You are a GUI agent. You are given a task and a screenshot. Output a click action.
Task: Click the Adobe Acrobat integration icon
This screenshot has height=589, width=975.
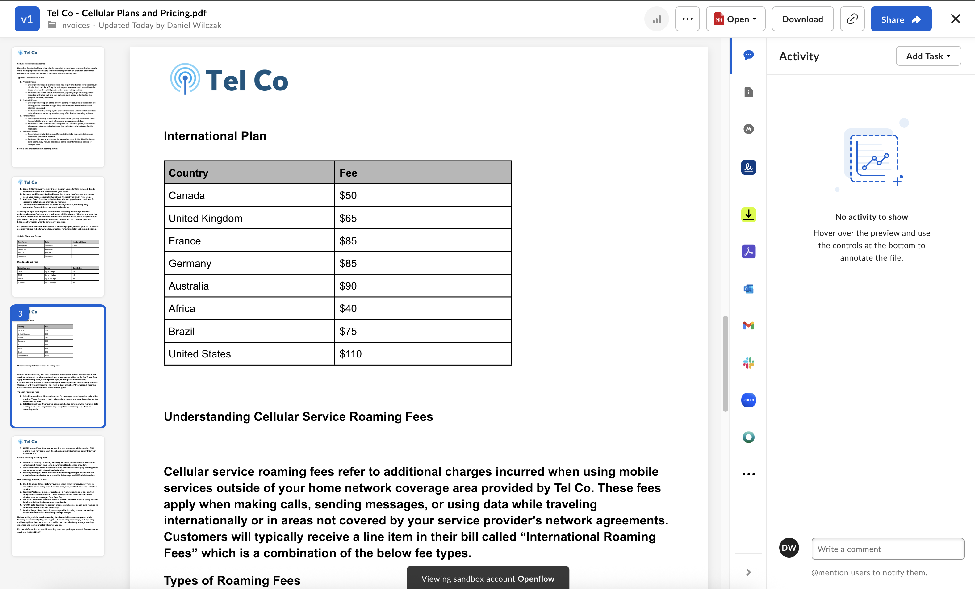[x=748, y=252]
